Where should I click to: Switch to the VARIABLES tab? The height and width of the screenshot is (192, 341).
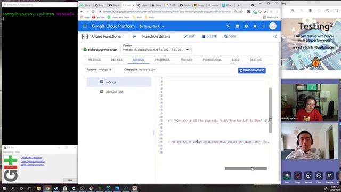click(x=162, y=60)
